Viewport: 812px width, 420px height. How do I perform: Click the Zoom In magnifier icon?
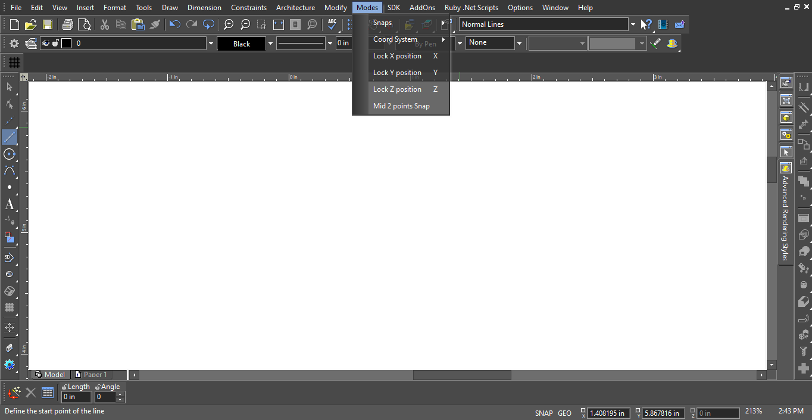(x=229, y=24)
